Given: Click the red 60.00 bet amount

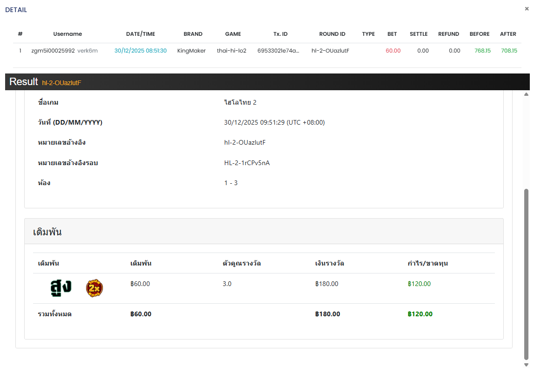Looking at the screenshot, I should 392,51.
